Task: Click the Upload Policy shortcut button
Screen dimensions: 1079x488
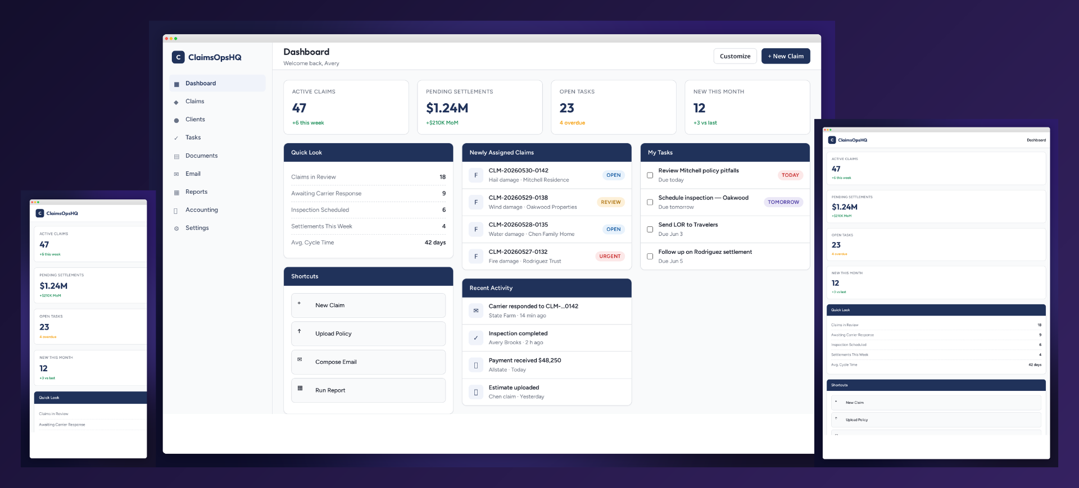Action: [368, 334]
